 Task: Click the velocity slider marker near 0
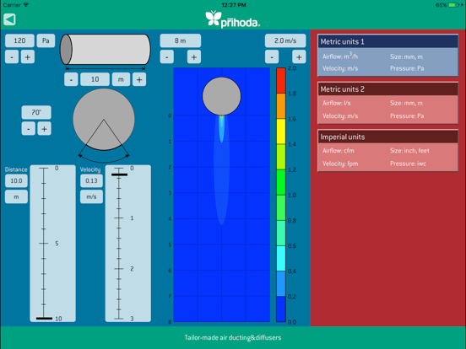point(120,174)
